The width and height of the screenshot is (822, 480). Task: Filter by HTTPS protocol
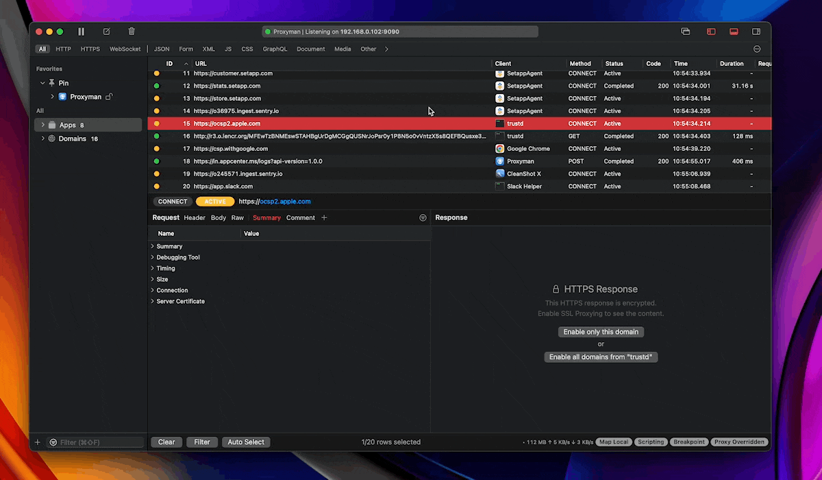point(90,49)
